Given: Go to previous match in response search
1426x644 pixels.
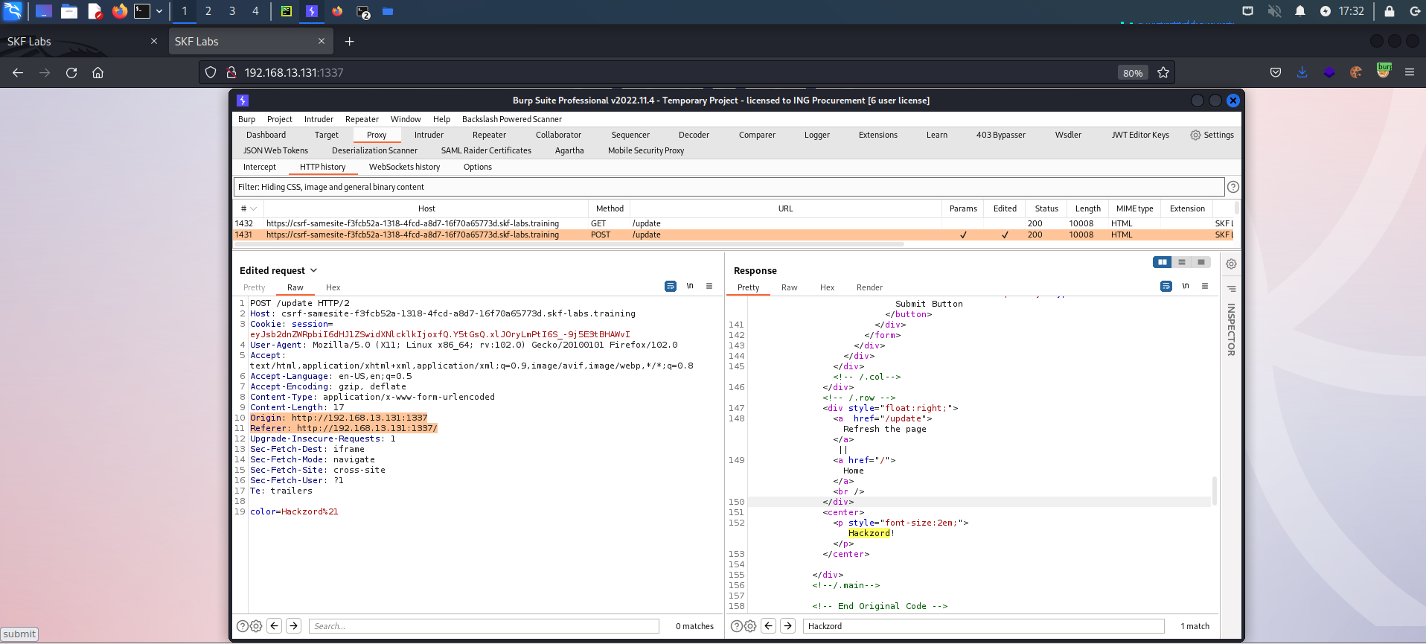Looking at the screenshot, I should point(769,626).
